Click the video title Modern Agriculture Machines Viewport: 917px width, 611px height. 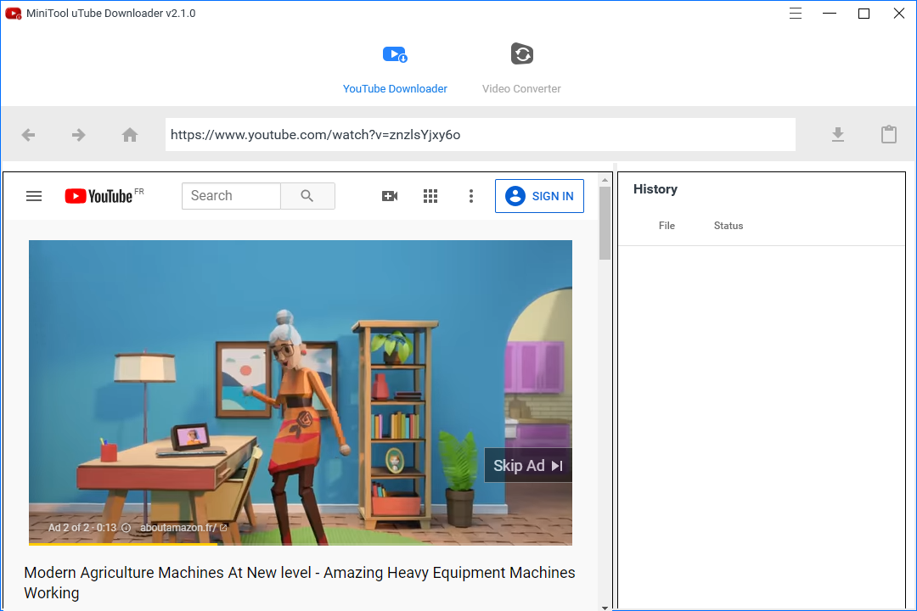click(300, 582)
